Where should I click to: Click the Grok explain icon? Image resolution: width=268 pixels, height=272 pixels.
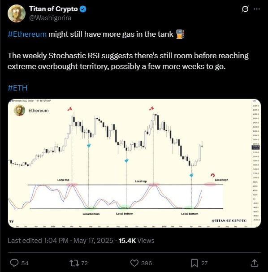click(245, 9)
